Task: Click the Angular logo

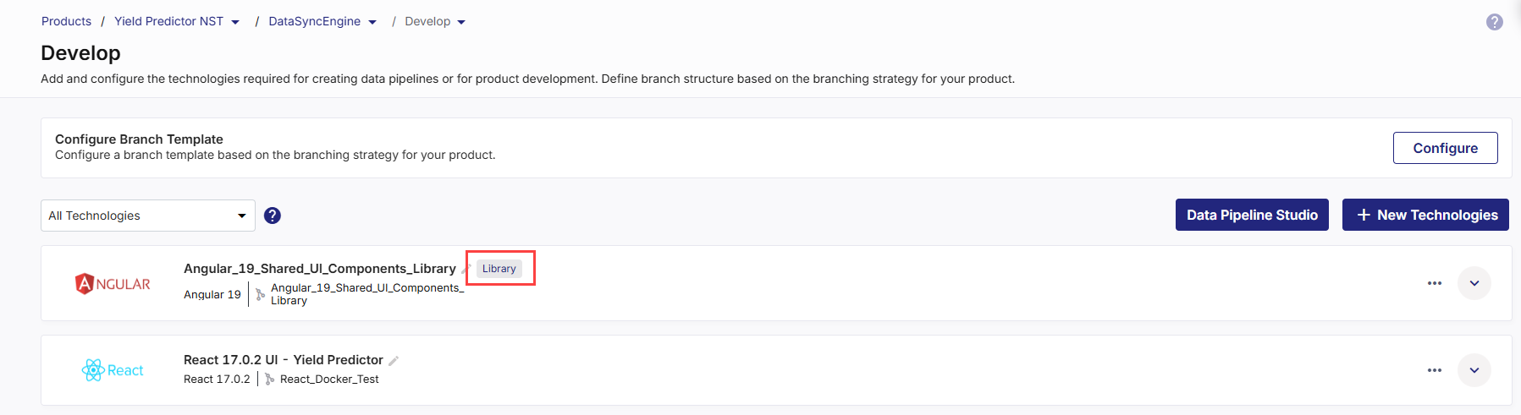Action: click(113, 284)
